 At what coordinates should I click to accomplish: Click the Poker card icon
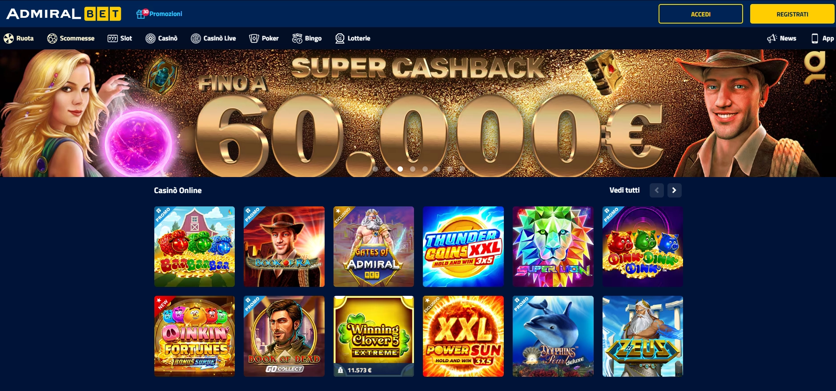[x=254, y=38]
